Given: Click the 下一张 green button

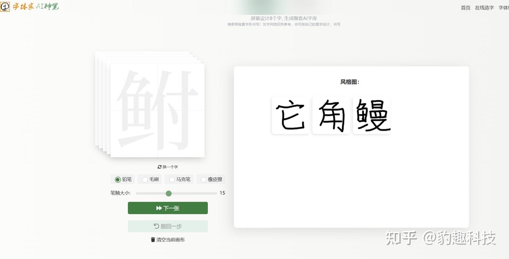Looking at the screenshot, I should coord(168,208).
